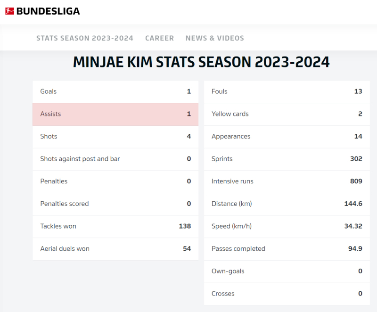
Task: Click the Yellow cards row
Action: pyautogui.click(x=287, y=114)
